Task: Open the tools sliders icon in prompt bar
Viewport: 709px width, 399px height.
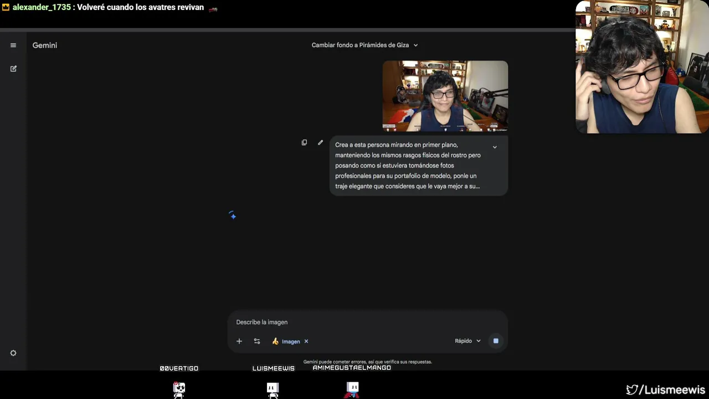Action: [x=257, y=341]
